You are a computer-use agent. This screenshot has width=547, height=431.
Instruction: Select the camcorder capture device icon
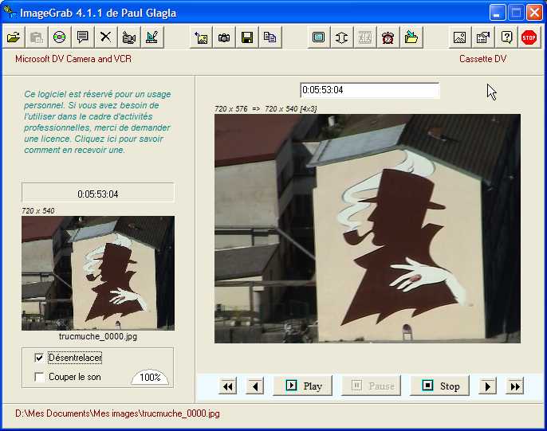pos(129,37)
